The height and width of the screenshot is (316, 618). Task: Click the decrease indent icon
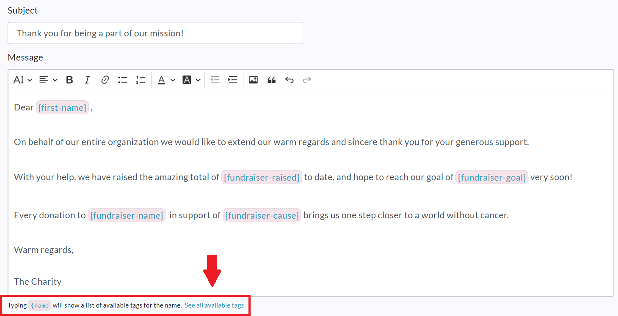point(215,80)
